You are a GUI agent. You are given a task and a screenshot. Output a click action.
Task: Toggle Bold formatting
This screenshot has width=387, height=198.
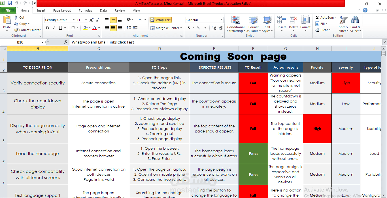pyautogui.click(x=47, y=28)
